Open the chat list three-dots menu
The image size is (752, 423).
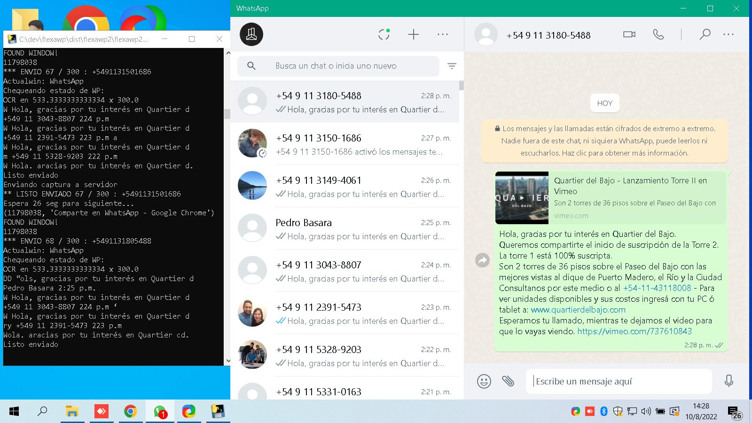pyautogui.click(x=442, y=34)
